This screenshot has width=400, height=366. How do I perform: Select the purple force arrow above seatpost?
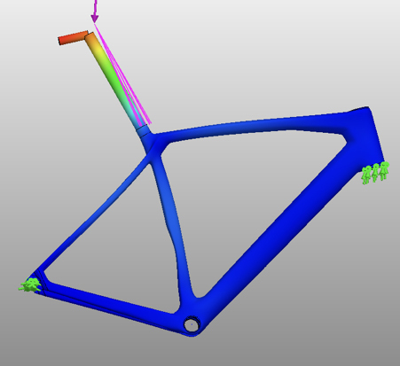pos(95,12)
